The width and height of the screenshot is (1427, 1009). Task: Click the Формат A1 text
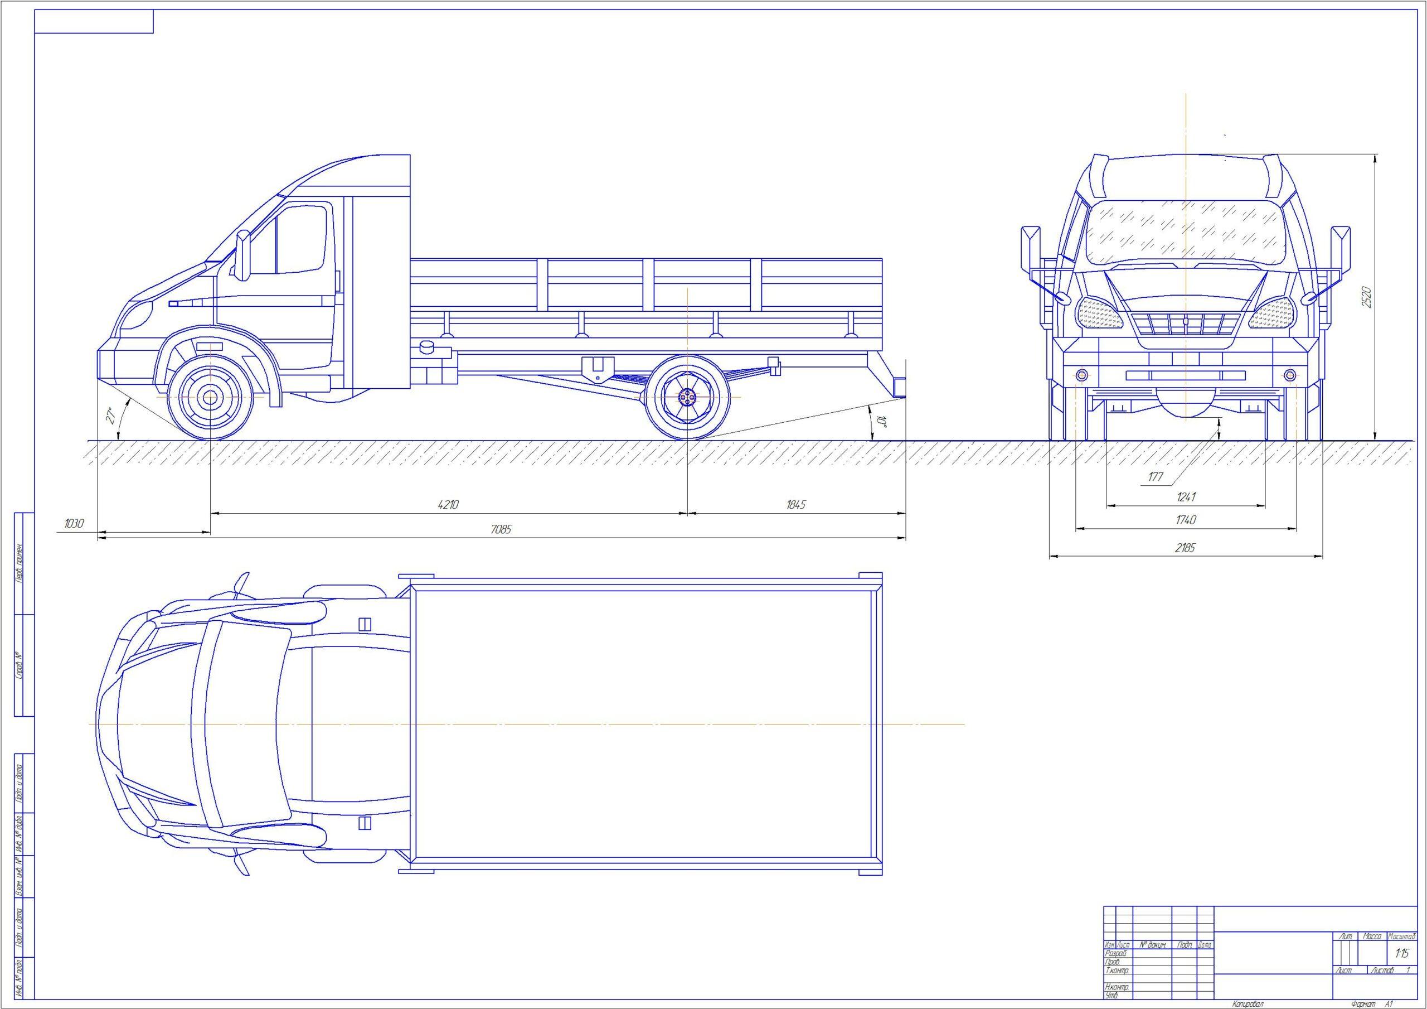(x=1372, y=1005)
